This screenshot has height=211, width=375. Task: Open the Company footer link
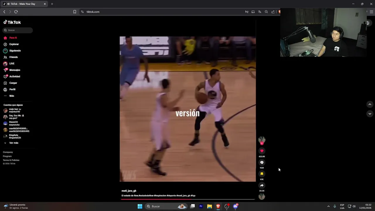[8, 152]
